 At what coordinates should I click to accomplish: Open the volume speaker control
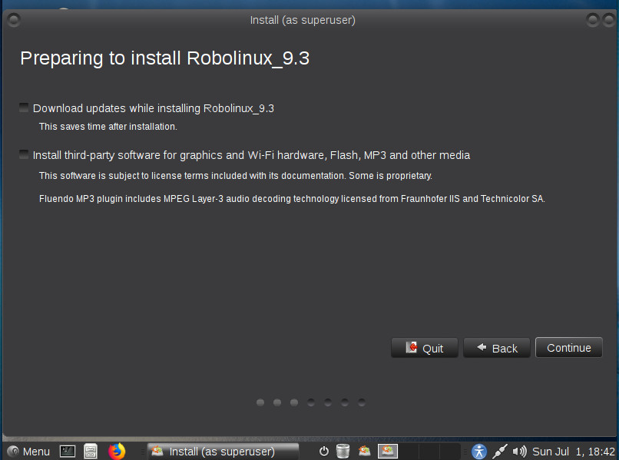(519, 452)
